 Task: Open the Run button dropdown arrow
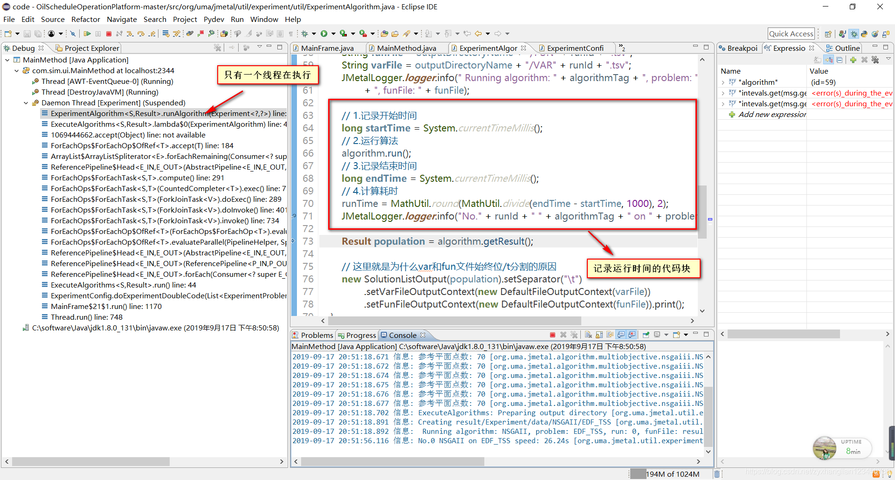332,33
